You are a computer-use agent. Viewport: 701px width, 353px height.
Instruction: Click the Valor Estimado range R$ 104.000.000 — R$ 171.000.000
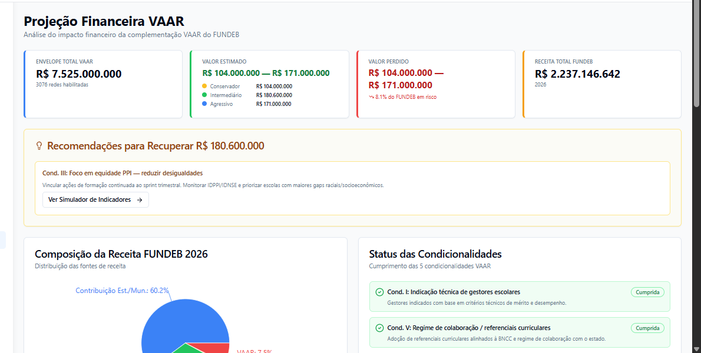pyautogui.click(x=266, y=73)
